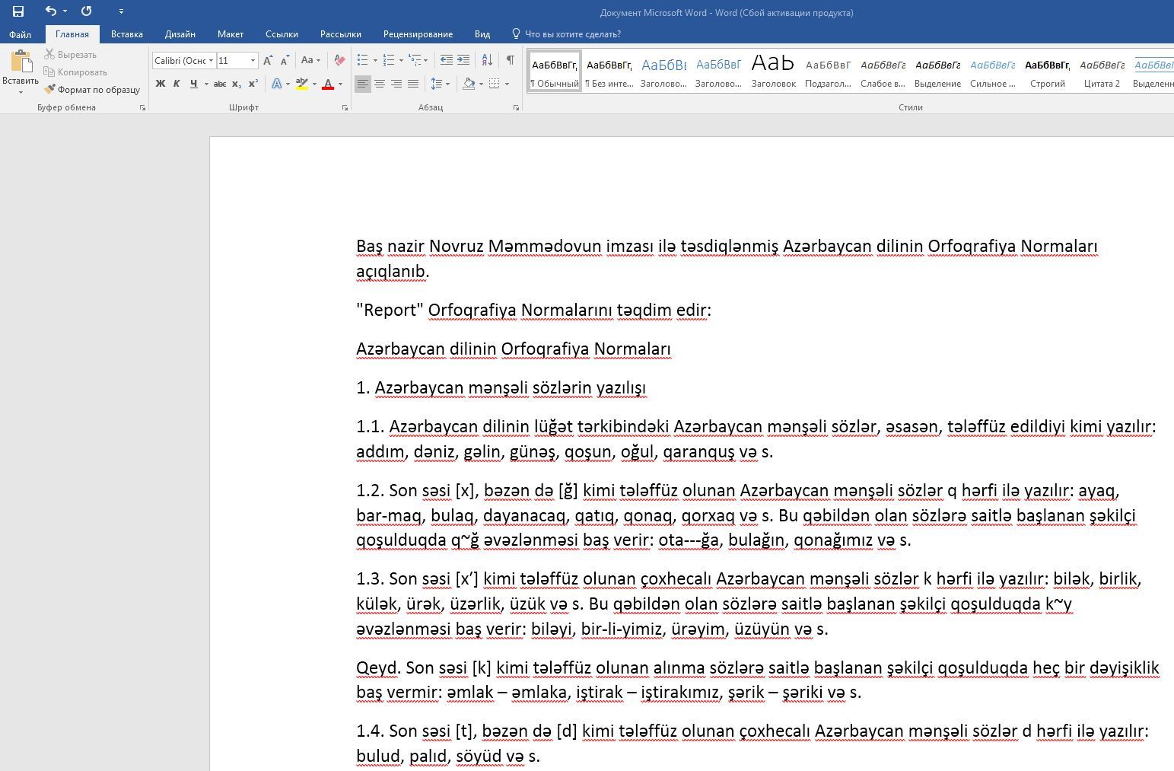
Task: Click the bulleted list icon
Action: tap(363, 60)
